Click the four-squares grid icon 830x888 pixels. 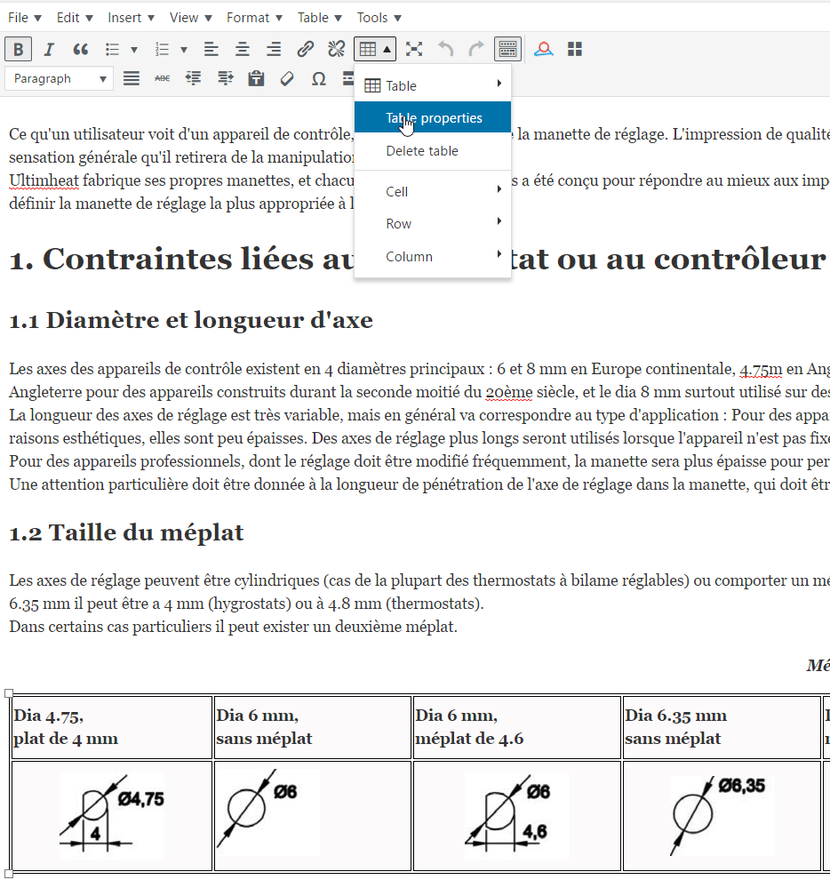[575, 49]
